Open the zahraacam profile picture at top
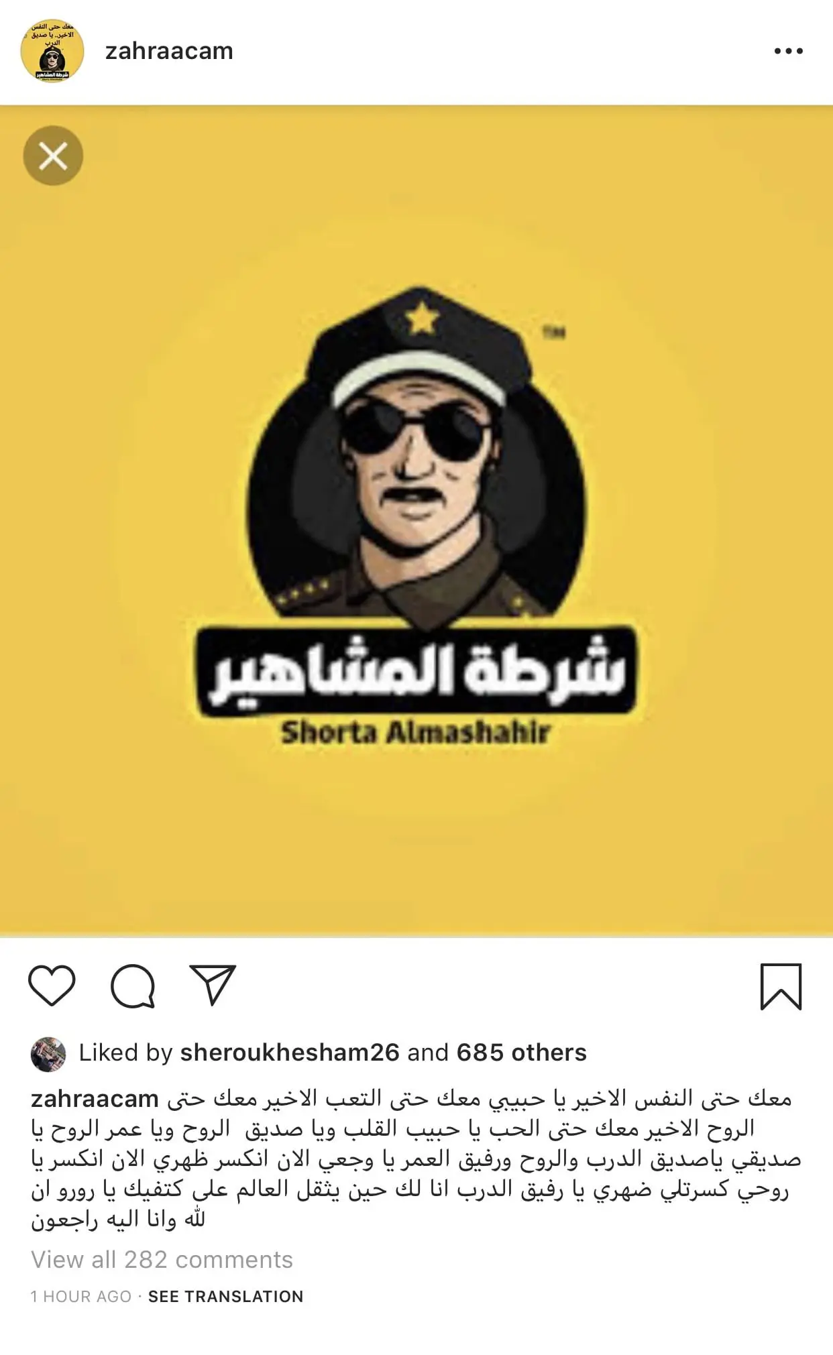Image resolution: width=833 pixels, height=1355 pixels. tap(52, 51)
